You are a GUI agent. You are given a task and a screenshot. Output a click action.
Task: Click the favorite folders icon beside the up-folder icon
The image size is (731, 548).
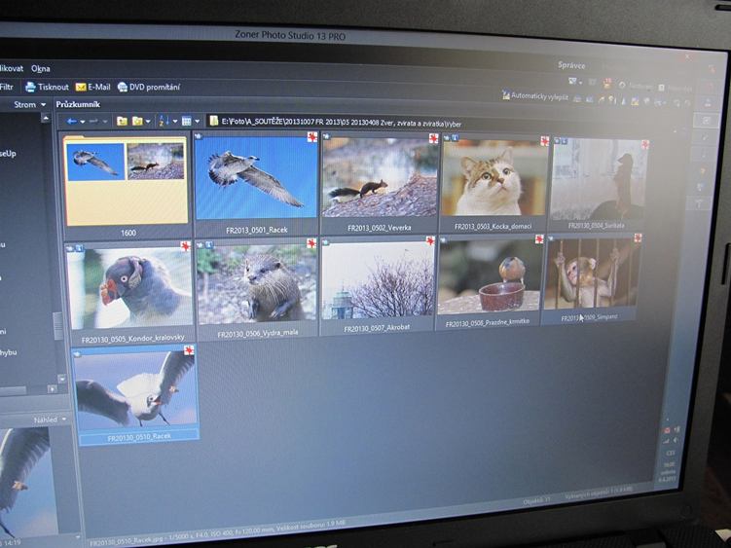pyautogui.click(x=137, y=122)
